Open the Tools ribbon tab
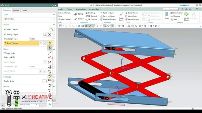Viewport: 202px width, 113px height. (x=69, y=9)
